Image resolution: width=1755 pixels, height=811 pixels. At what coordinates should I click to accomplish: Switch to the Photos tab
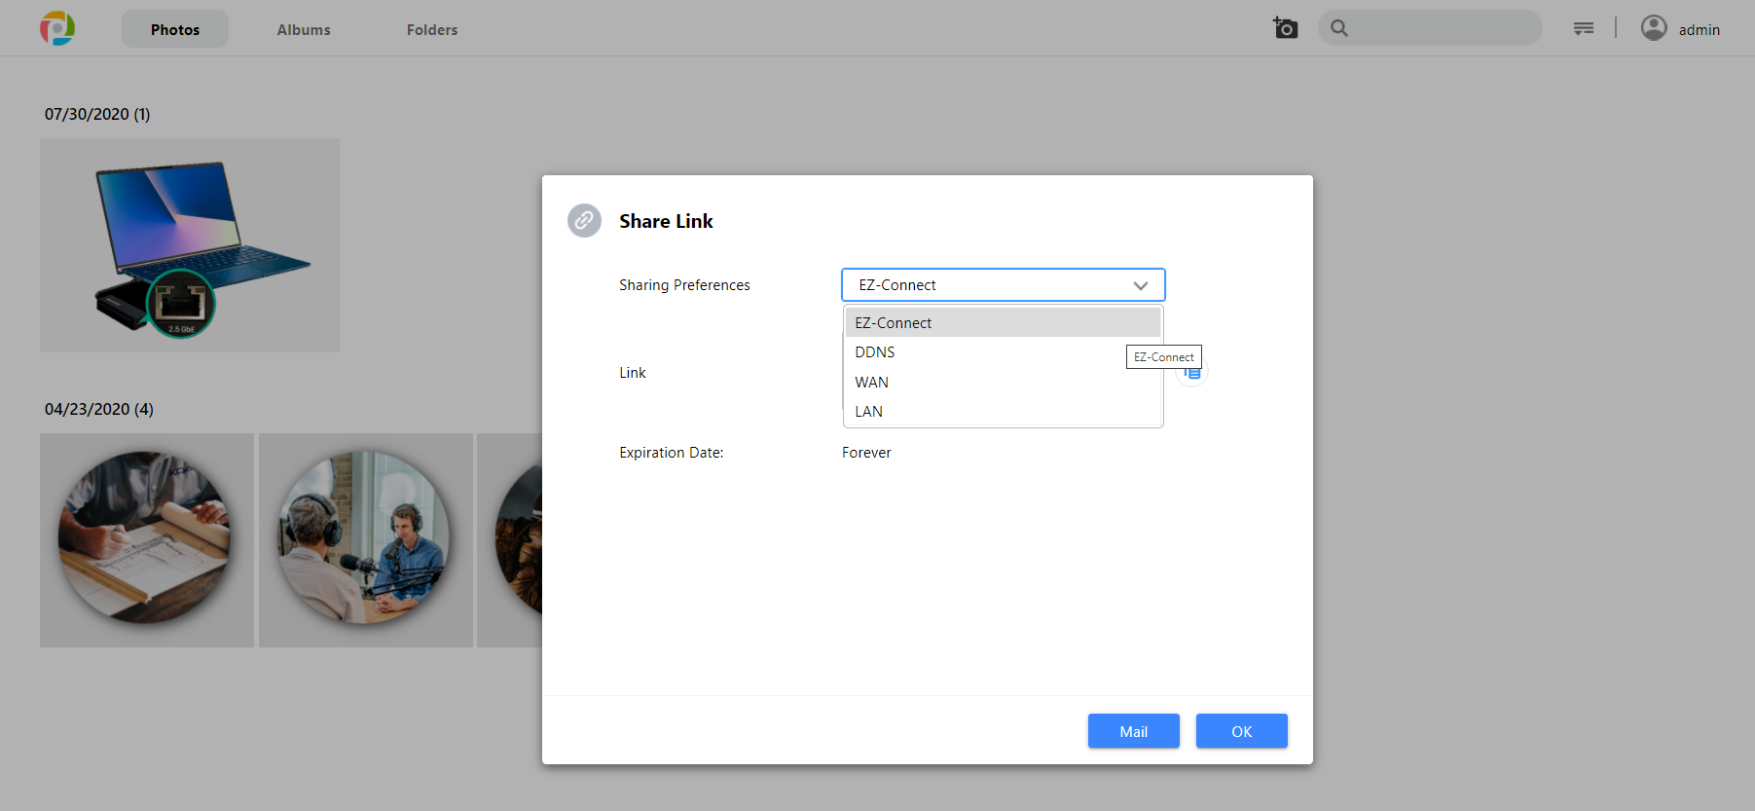tap(175, 29)
